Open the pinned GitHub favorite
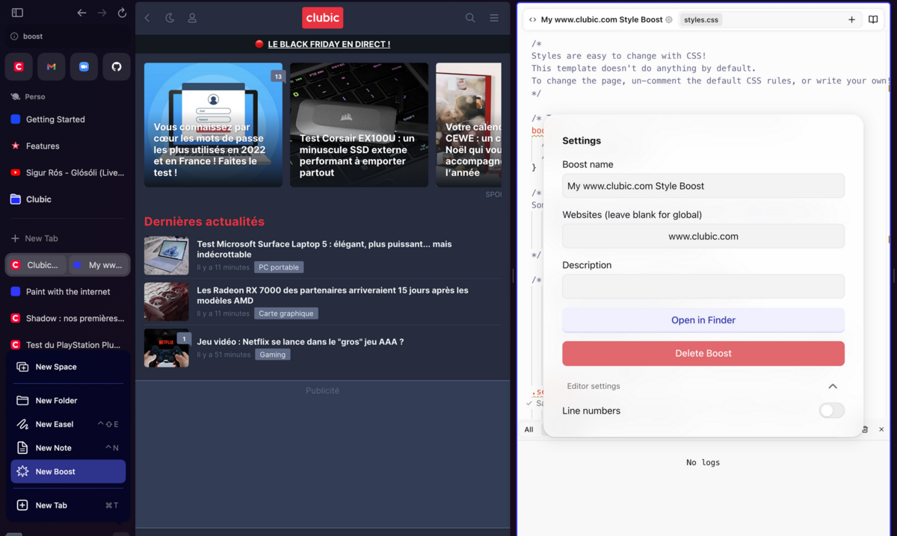This screenshot has height=536, width=897. 117,66
